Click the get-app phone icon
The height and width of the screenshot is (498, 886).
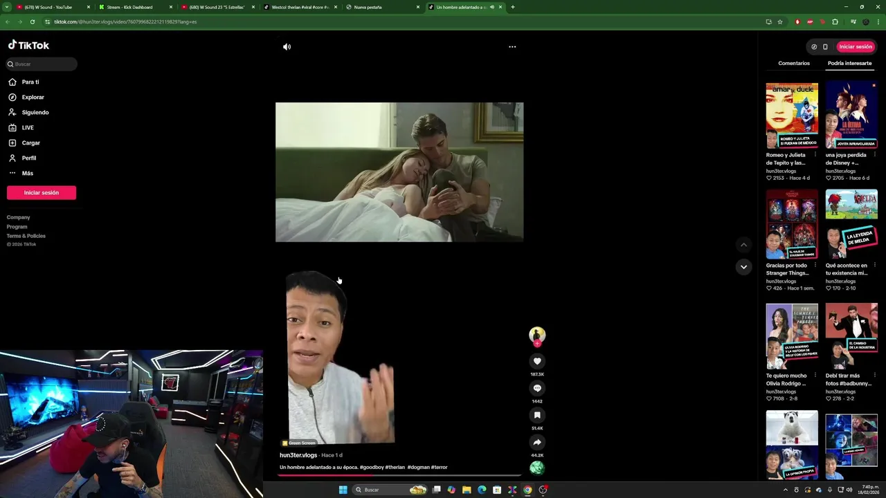click(825, 47)
